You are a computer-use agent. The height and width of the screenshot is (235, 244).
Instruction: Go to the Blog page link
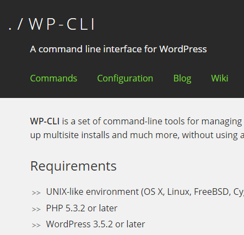click(x=182, y=79)
